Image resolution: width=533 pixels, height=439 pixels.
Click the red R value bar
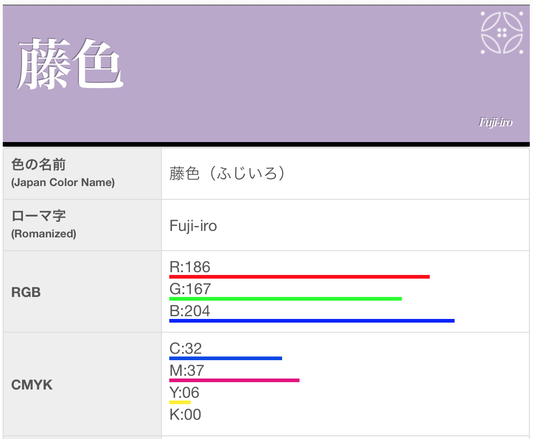click(300, 277)
